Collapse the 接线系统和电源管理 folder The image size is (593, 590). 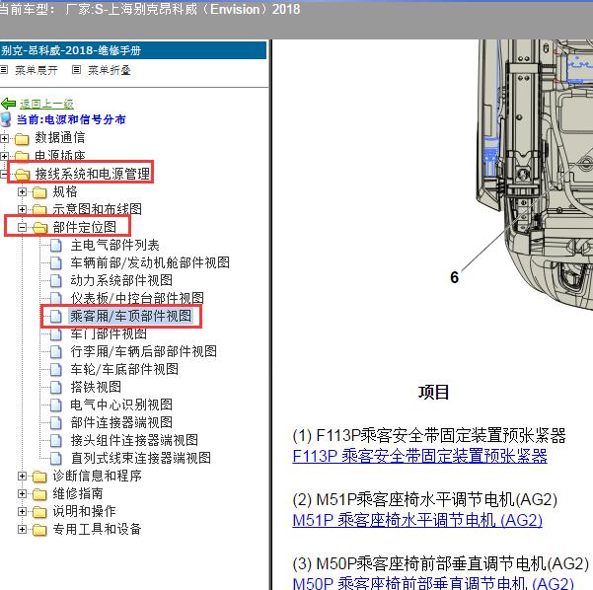pyautogui.click(x=3, y=174)
